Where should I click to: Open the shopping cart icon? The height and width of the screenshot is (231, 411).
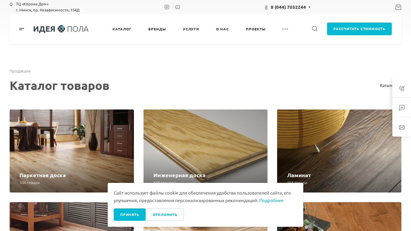point(398,7)
